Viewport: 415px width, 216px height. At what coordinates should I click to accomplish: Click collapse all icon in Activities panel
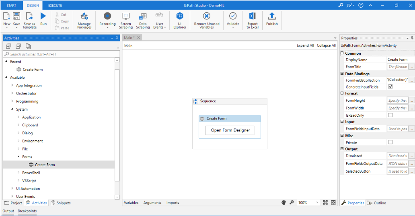click(18, 46)
